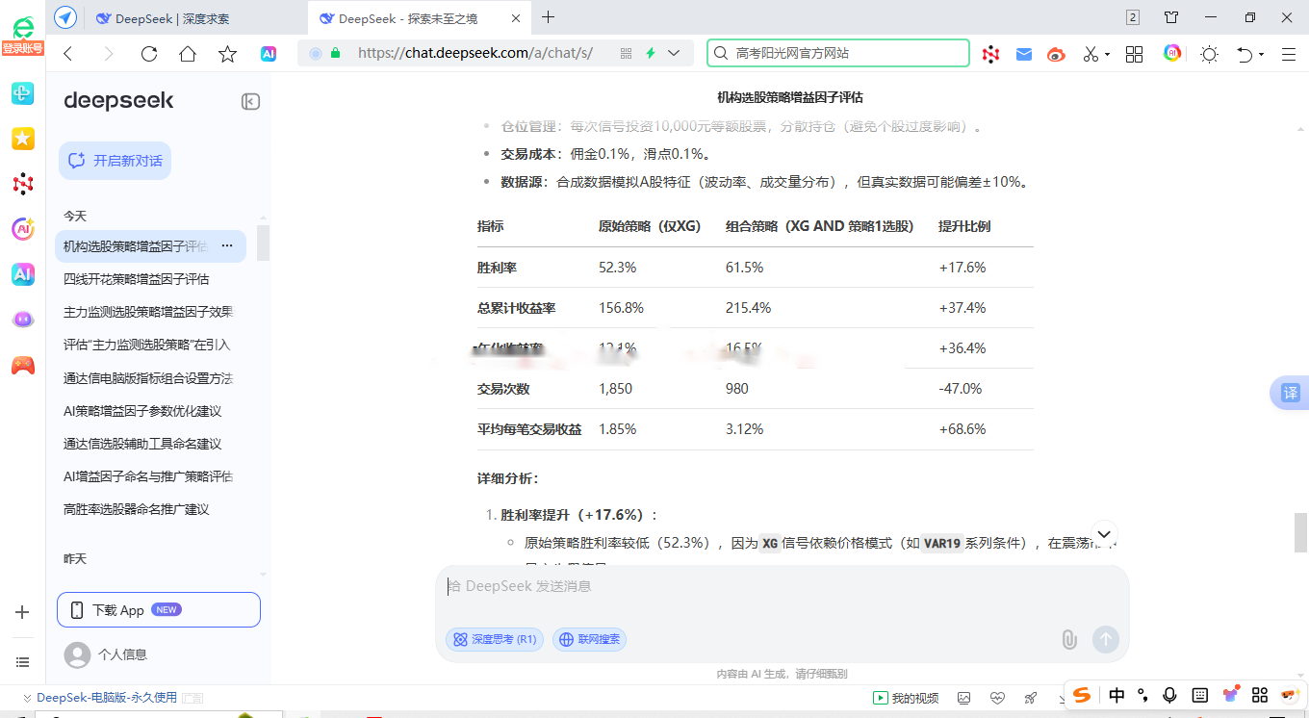Open the extensions grid icon in toolbar
The image size is (1309, 718).
pyautogui.click(x=1134, y=55)
